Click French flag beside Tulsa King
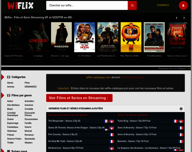The width and height of the screenshot is (192, 152). (175, 121)
